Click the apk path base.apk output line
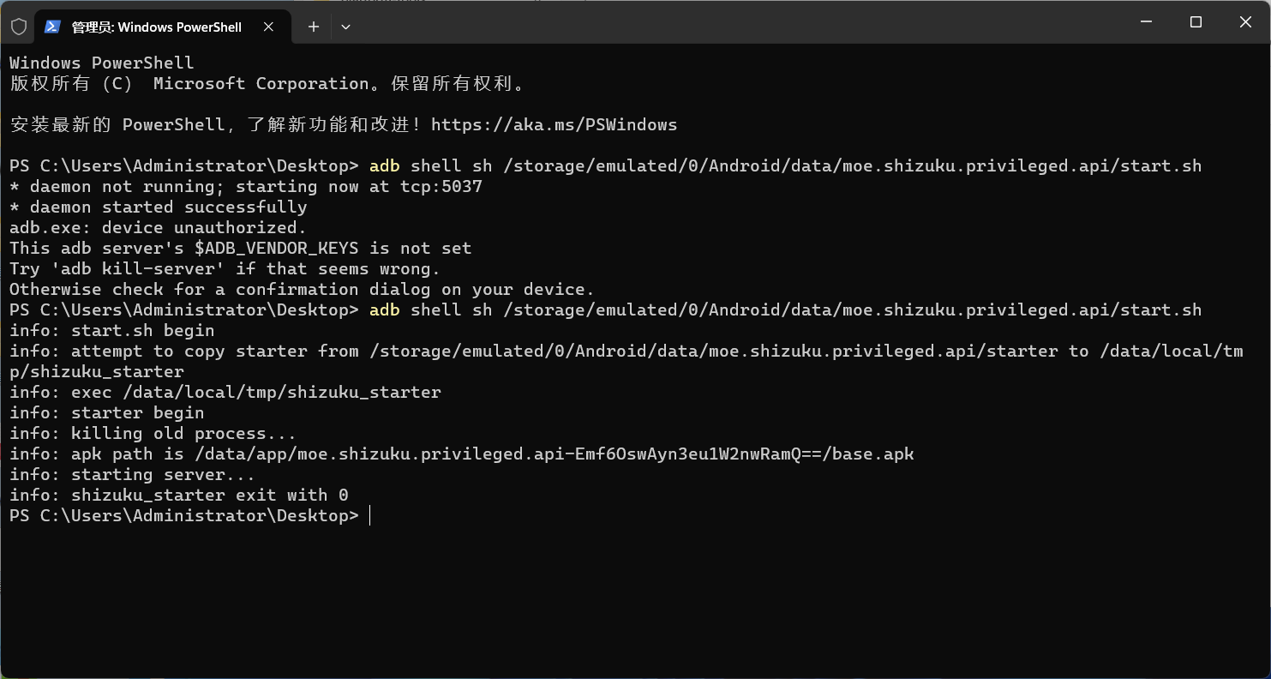 click(x=461, y=454)
